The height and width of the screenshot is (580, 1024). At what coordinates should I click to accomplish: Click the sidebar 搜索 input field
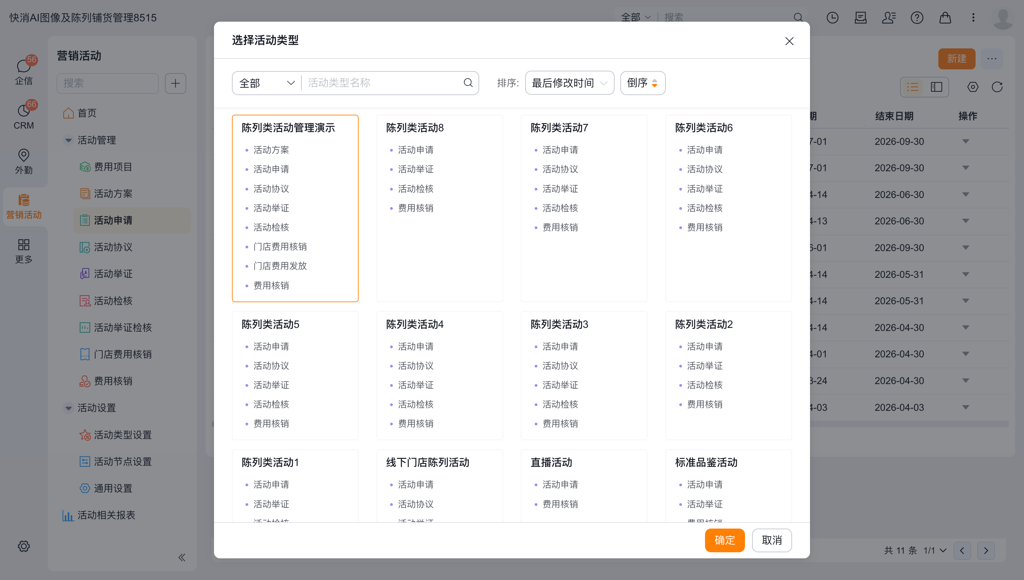coord(108,83)
